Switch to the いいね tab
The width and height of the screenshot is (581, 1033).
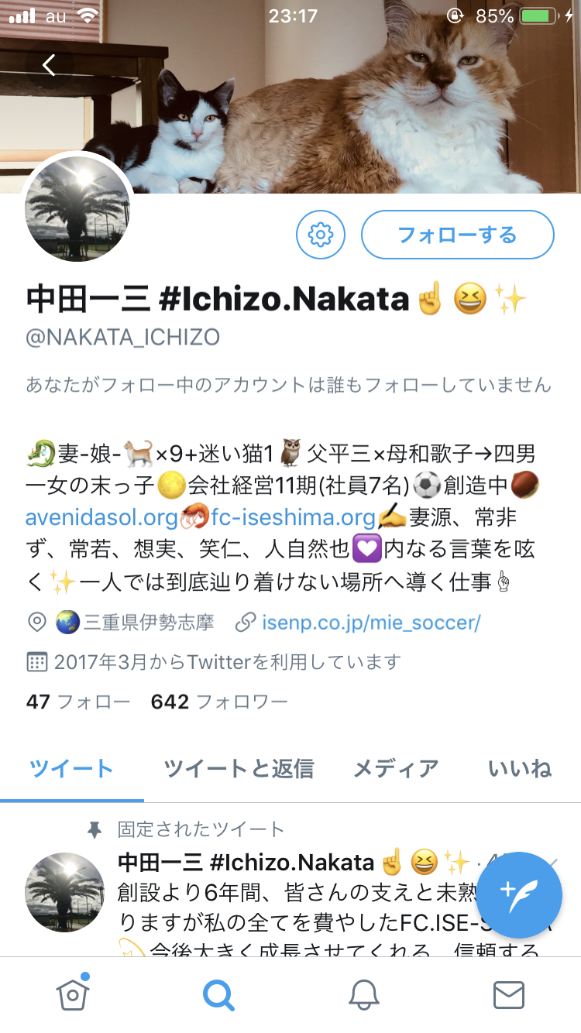[x=520, y=769]
